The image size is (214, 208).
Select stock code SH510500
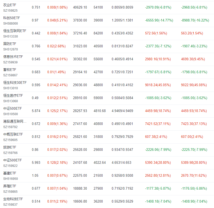point(11,114)
